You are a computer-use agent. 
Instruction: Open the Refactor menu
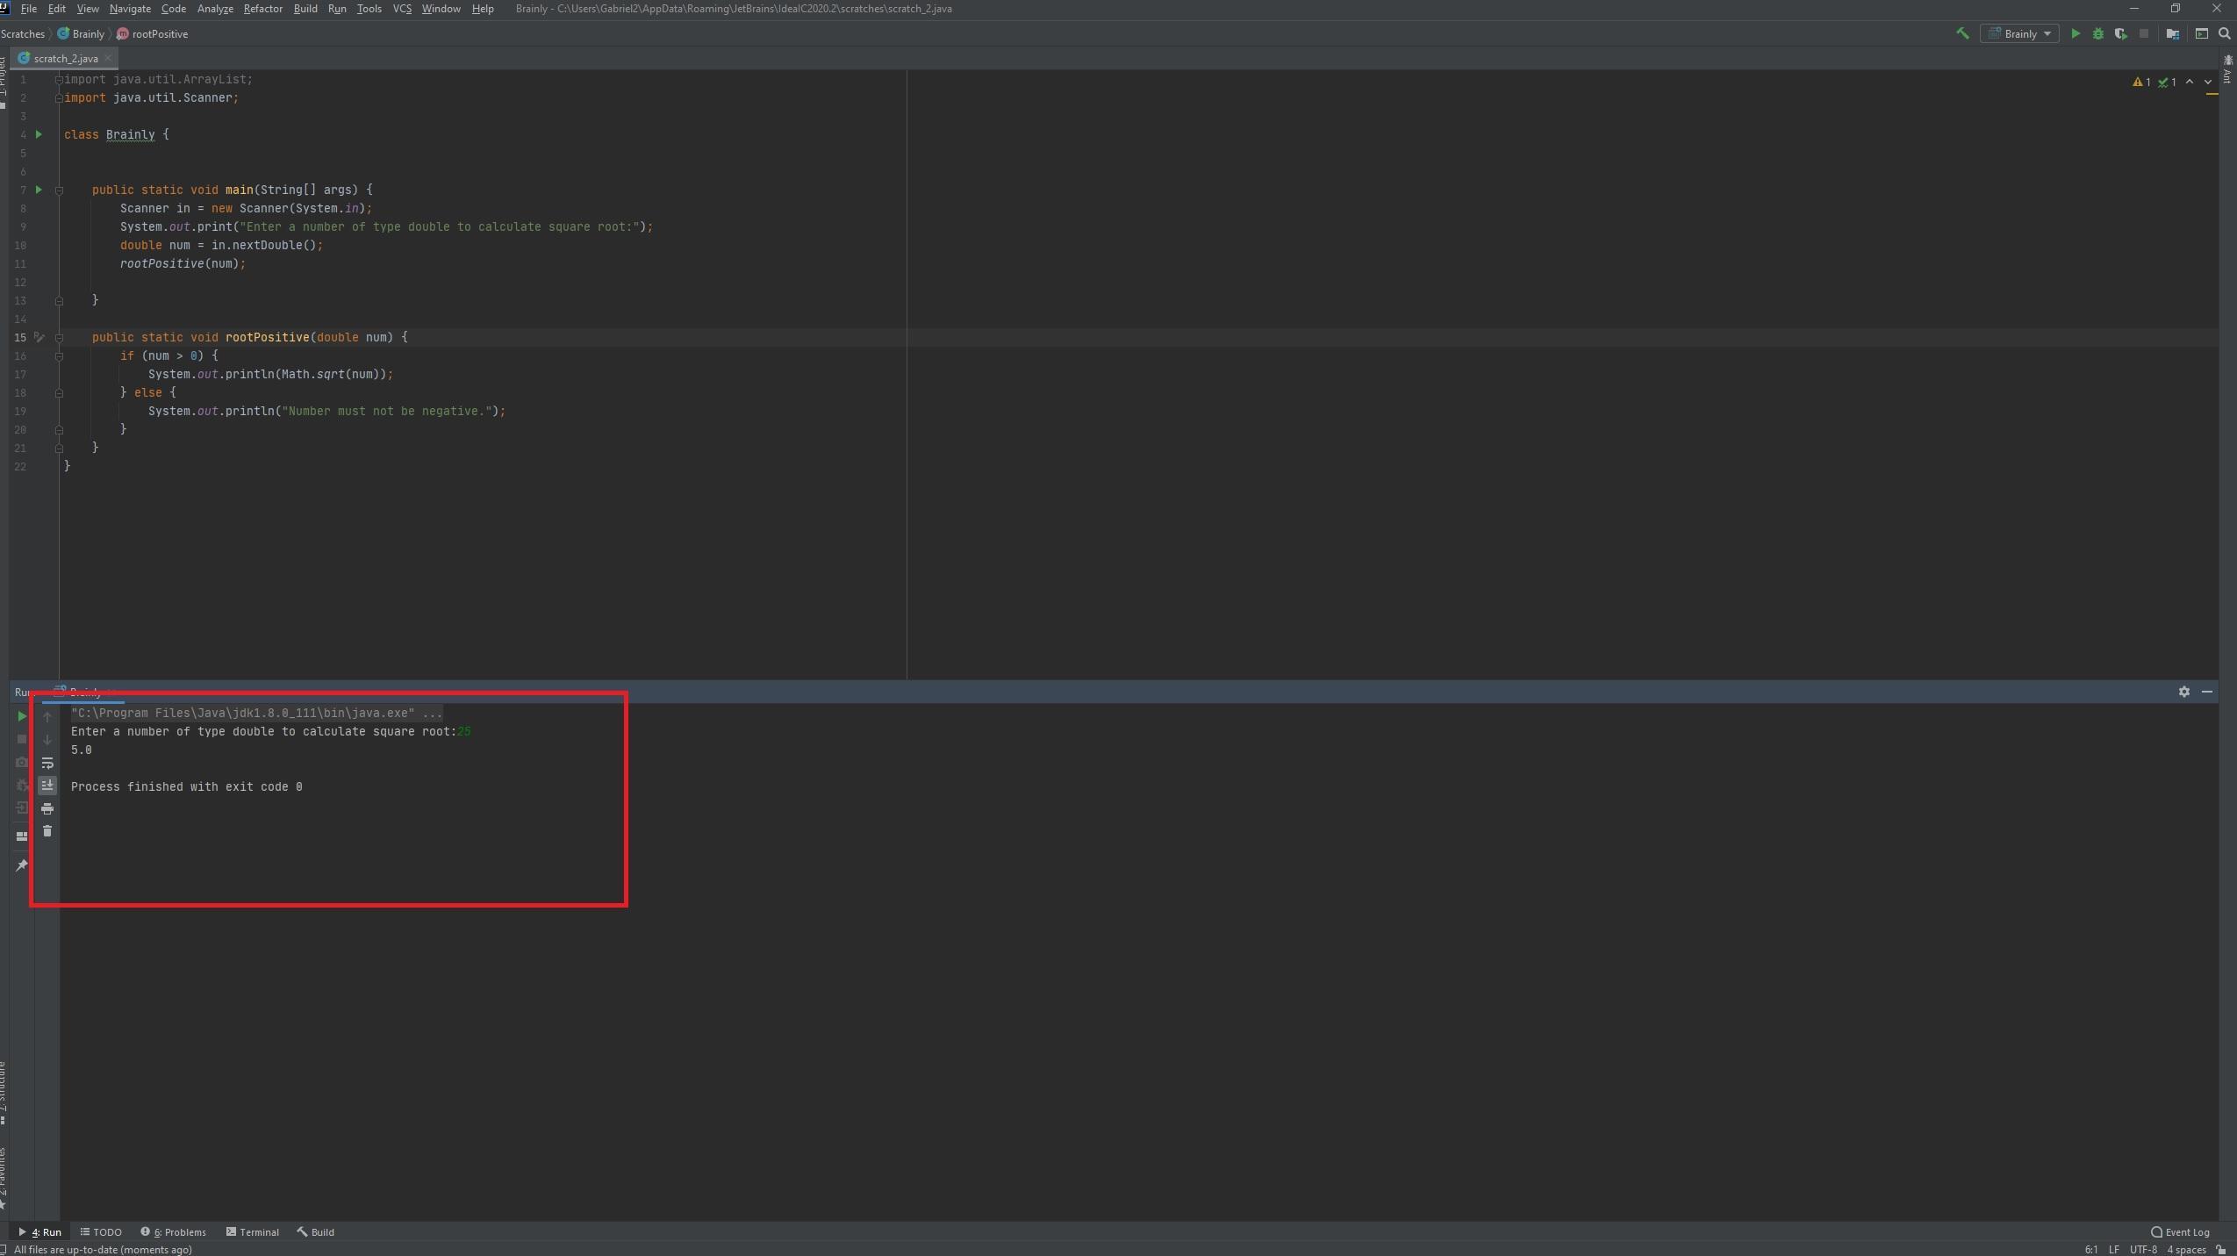click(262, 9)
